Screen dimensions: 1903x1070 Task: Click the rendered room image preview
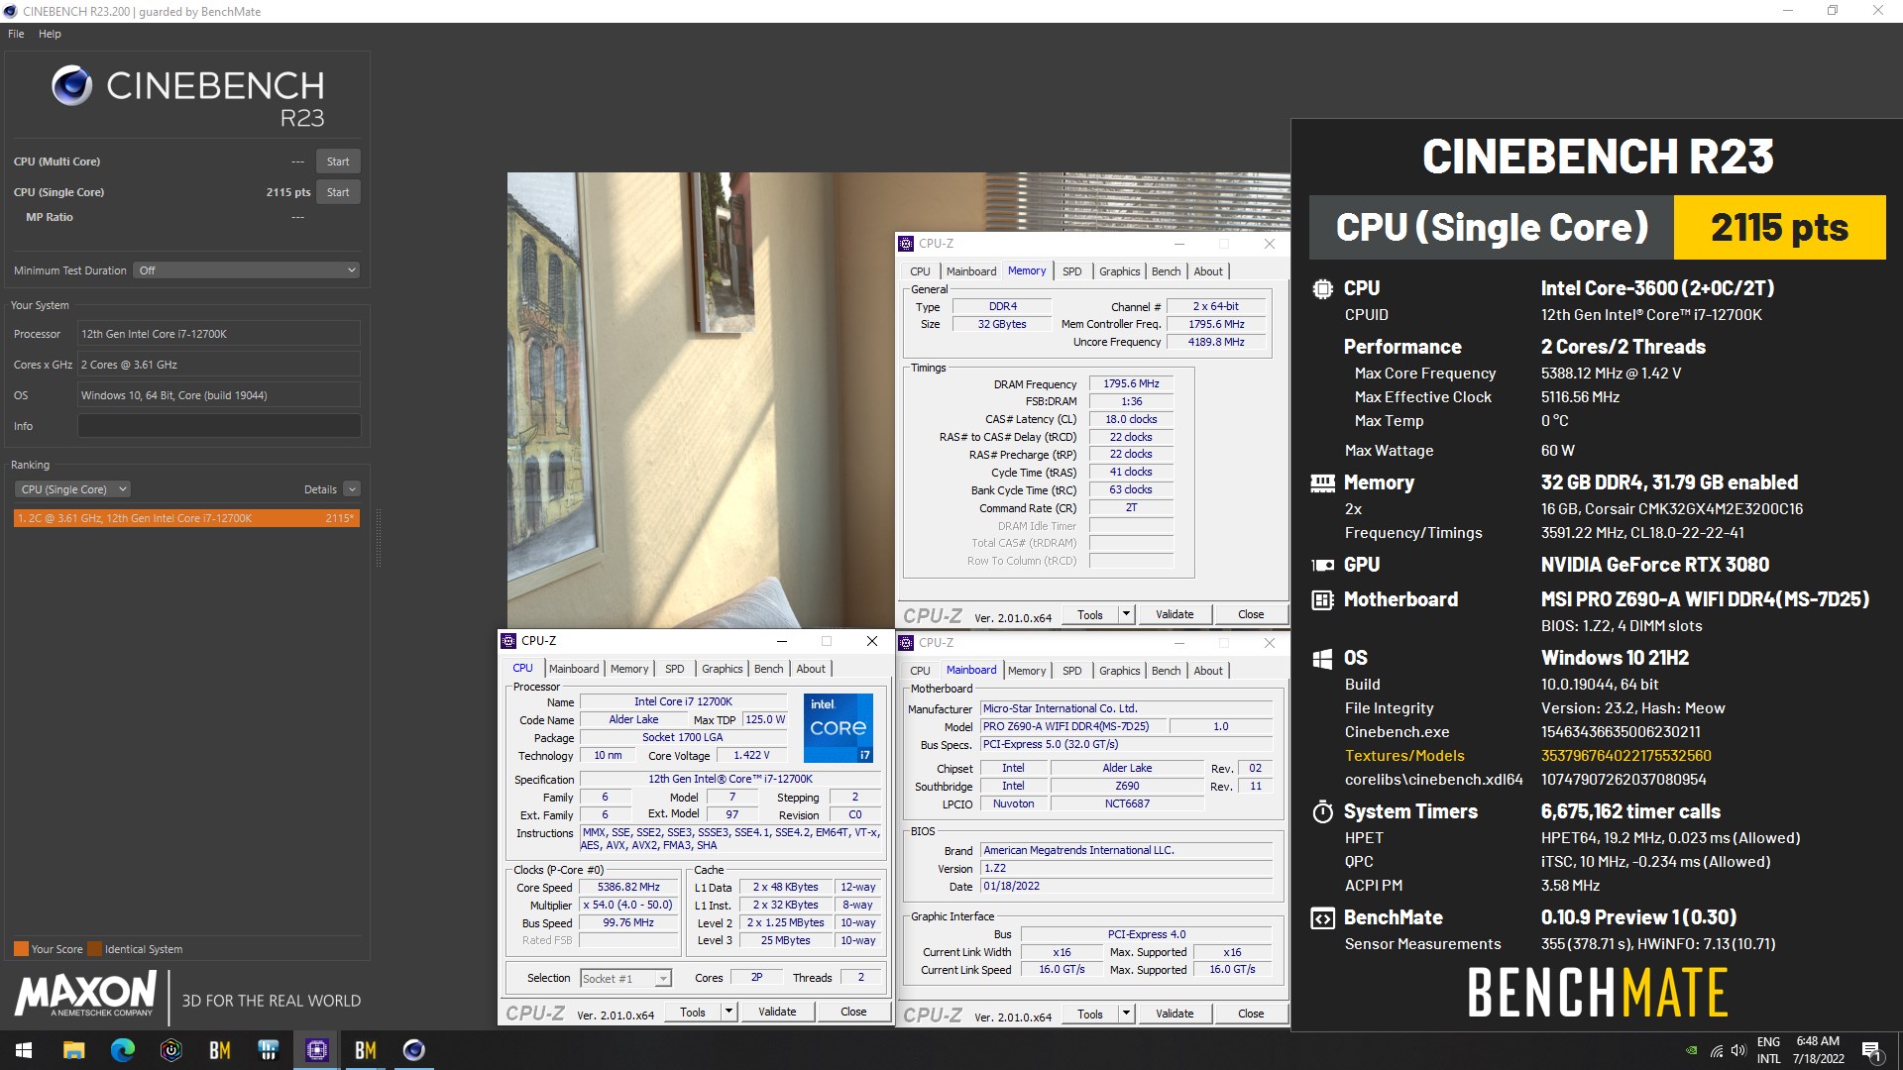pyautogui.click(x=701, y=400)
